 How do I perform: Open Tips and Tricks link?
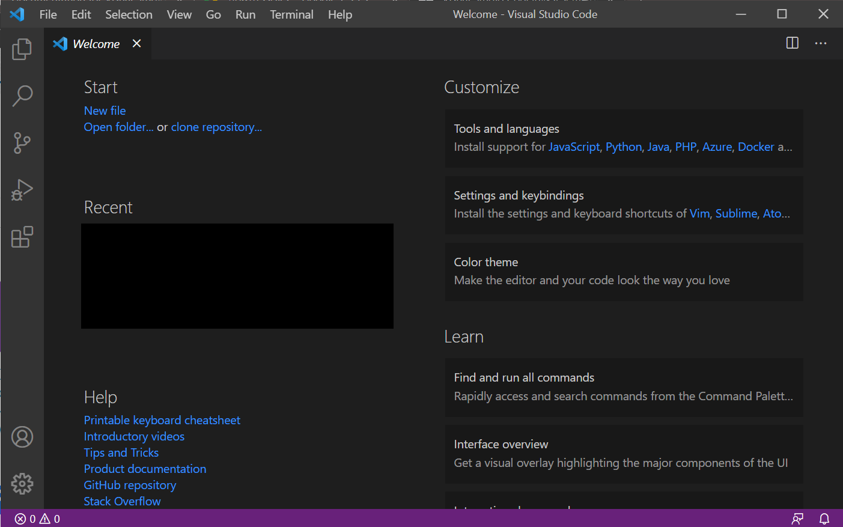tap(121, 452)
